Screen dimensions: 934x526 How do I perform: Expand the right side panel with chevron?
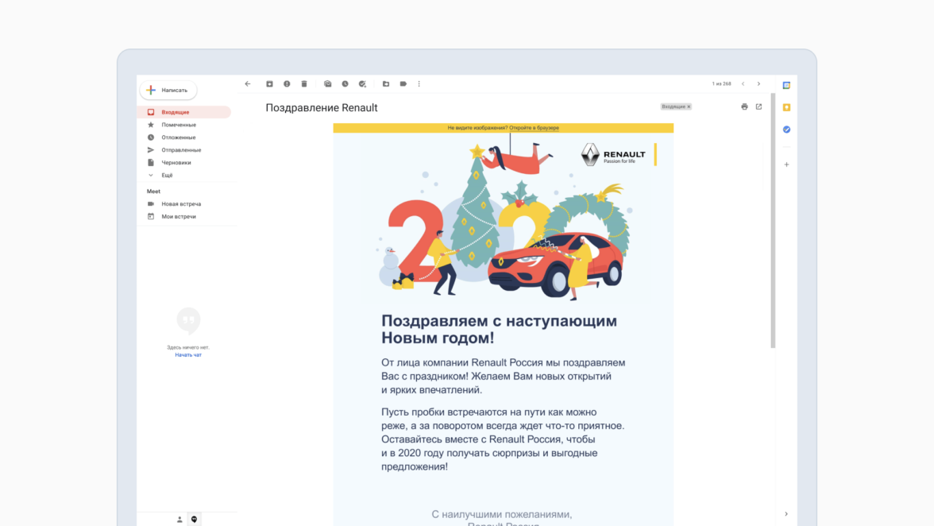coord(786,514)
